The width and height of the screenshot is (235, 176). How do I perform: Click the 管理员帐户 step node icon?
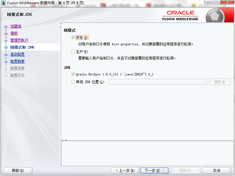[x=6, y=40]
